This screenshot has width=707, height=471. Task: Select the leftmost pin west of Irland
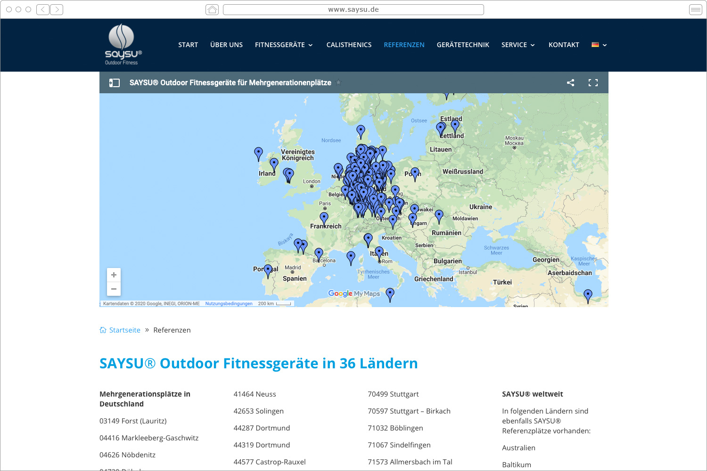[x=258, y=154]
